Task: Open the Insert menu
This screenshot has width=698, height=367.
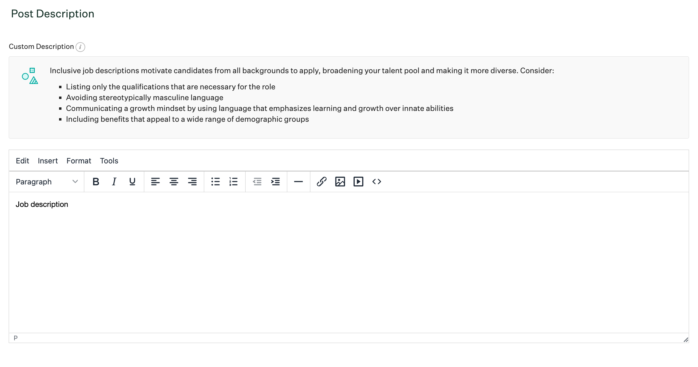Action: pos(48,161)
